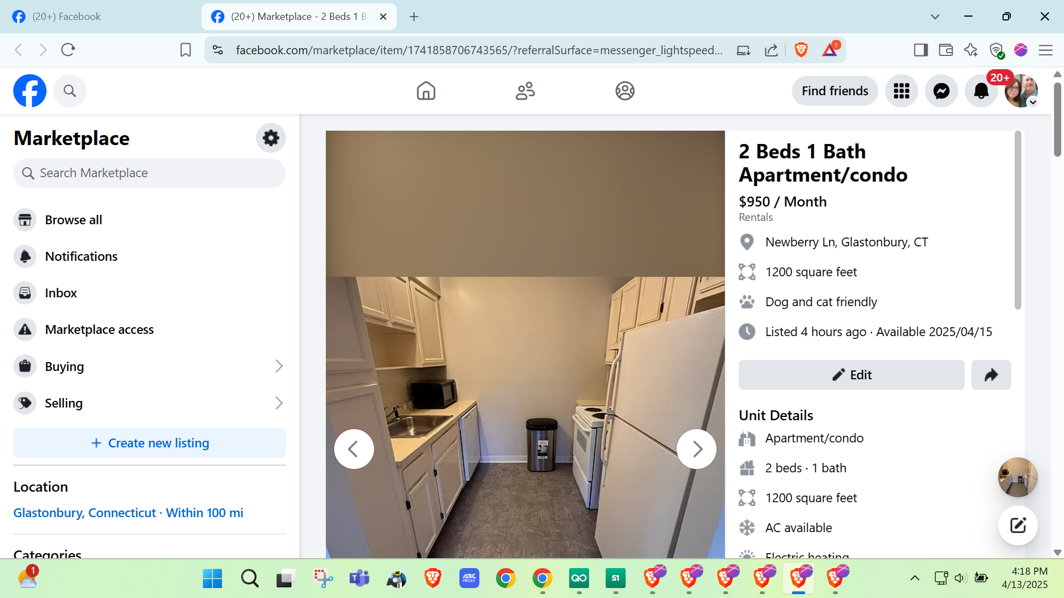Click the listing details panel scrollbar
This screenshot has height=598, width=1064.
tap(1017, 221)
